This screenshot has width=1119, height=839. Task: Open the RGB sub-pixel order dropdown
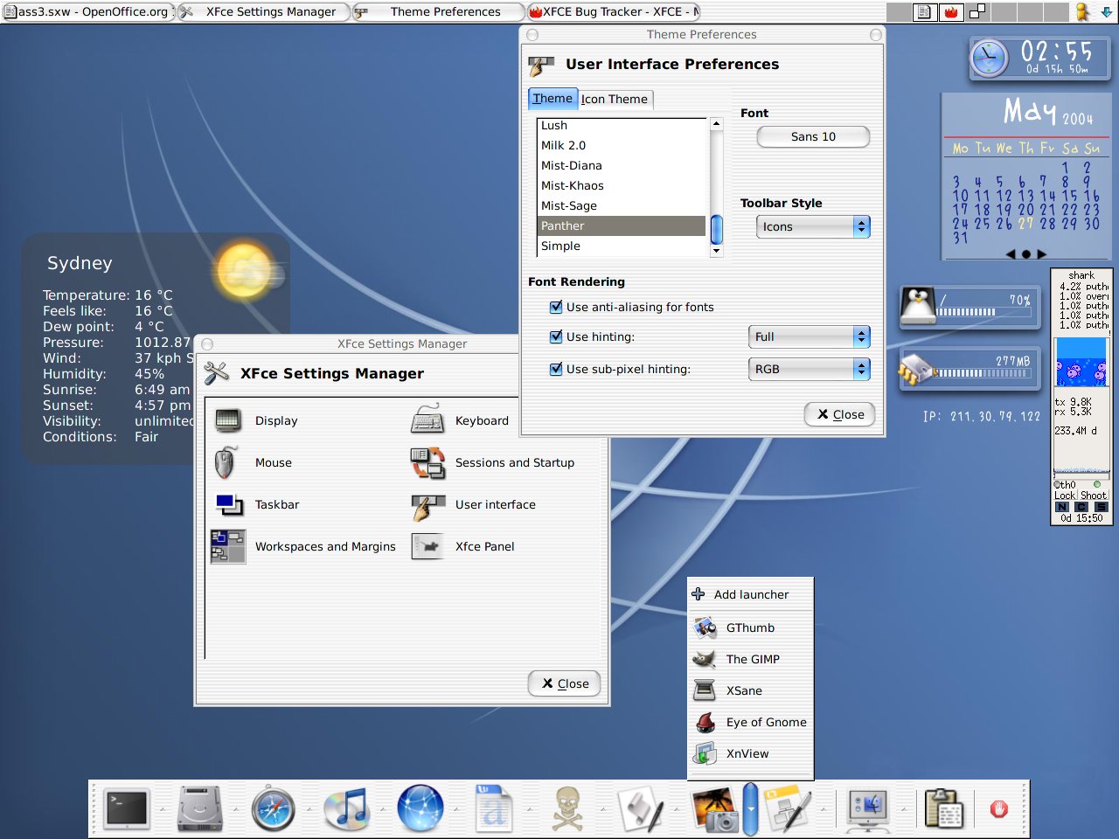pos(809,369)
